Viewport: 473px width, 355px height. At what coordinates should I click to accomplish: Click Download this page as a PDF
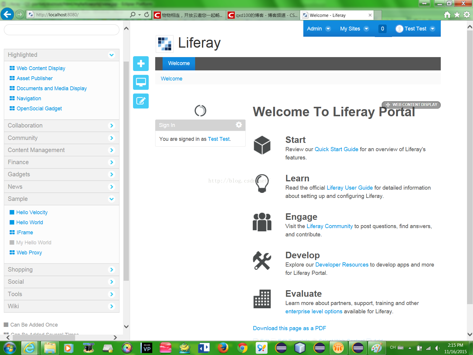[x=289, y=328]
